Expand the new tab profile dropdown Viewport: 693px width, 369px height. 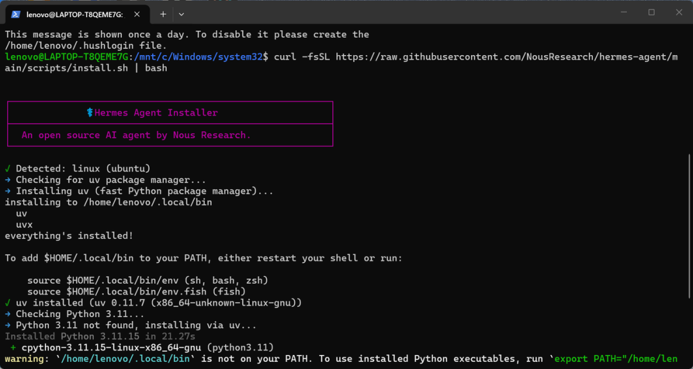pos(182,13)
